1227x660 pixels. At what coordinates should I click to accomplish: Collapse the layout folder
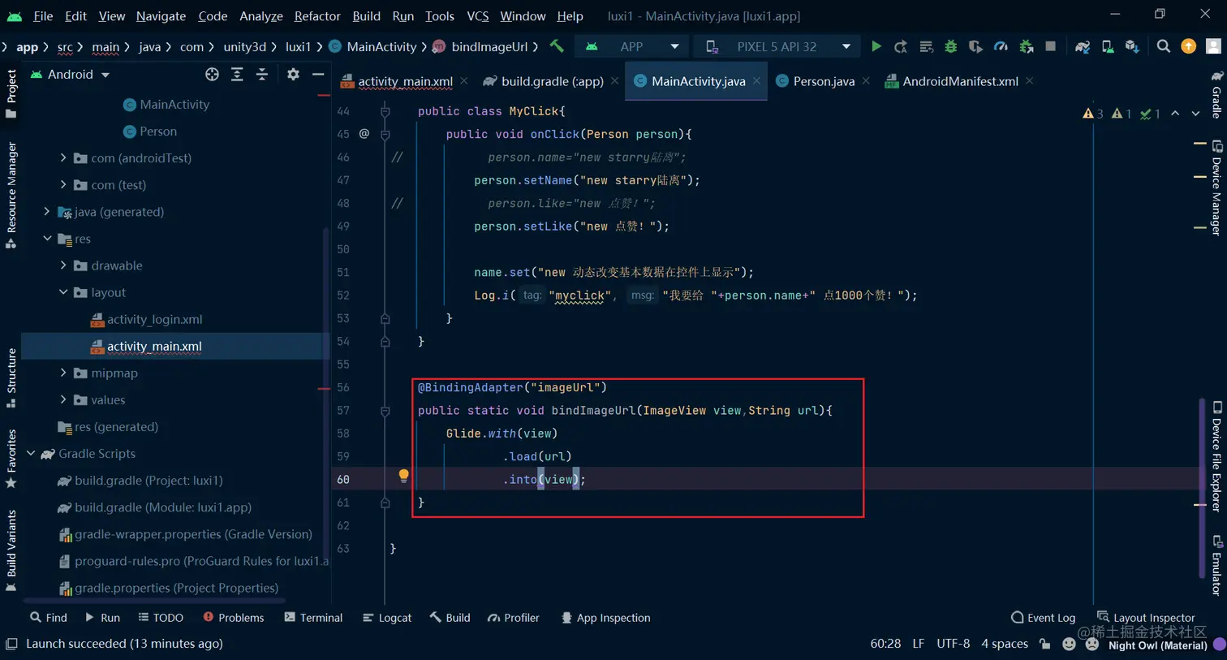tap(63, 291)
